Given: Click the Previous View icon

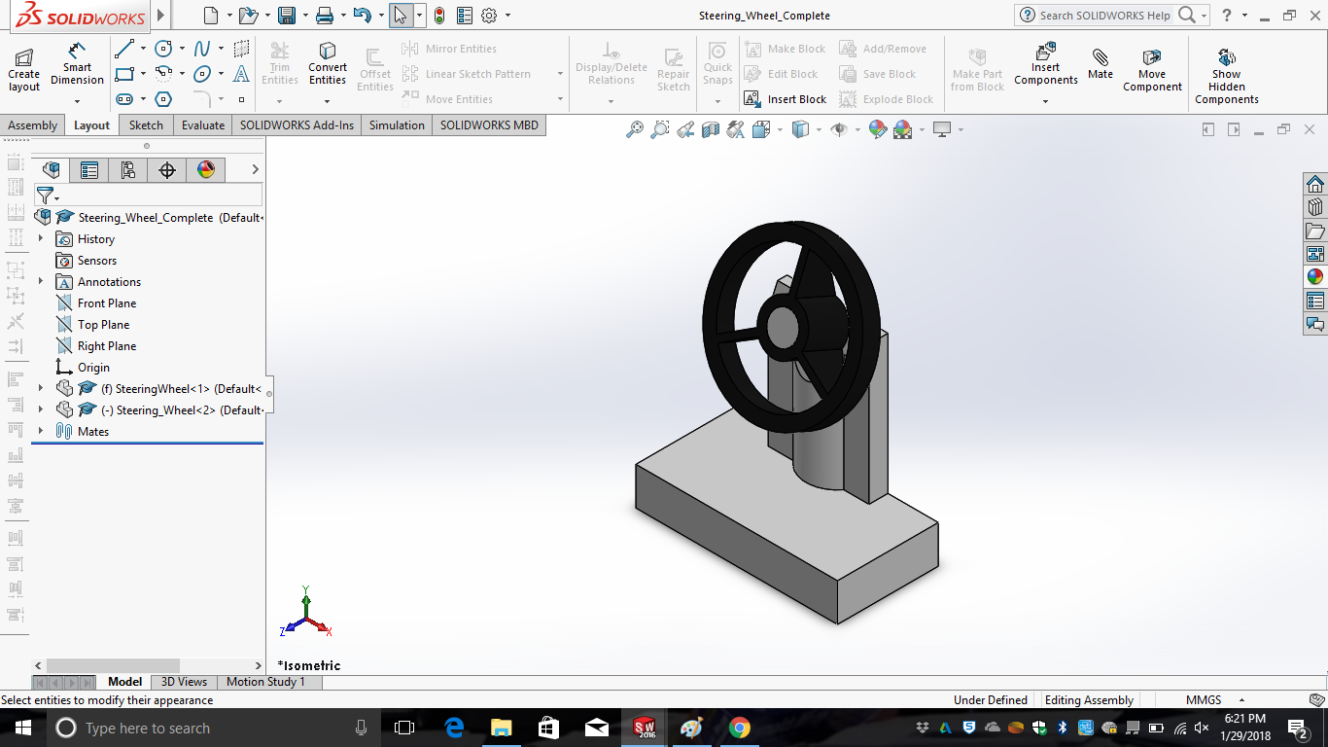Looking at the screenshot, I should coord(685,129).
